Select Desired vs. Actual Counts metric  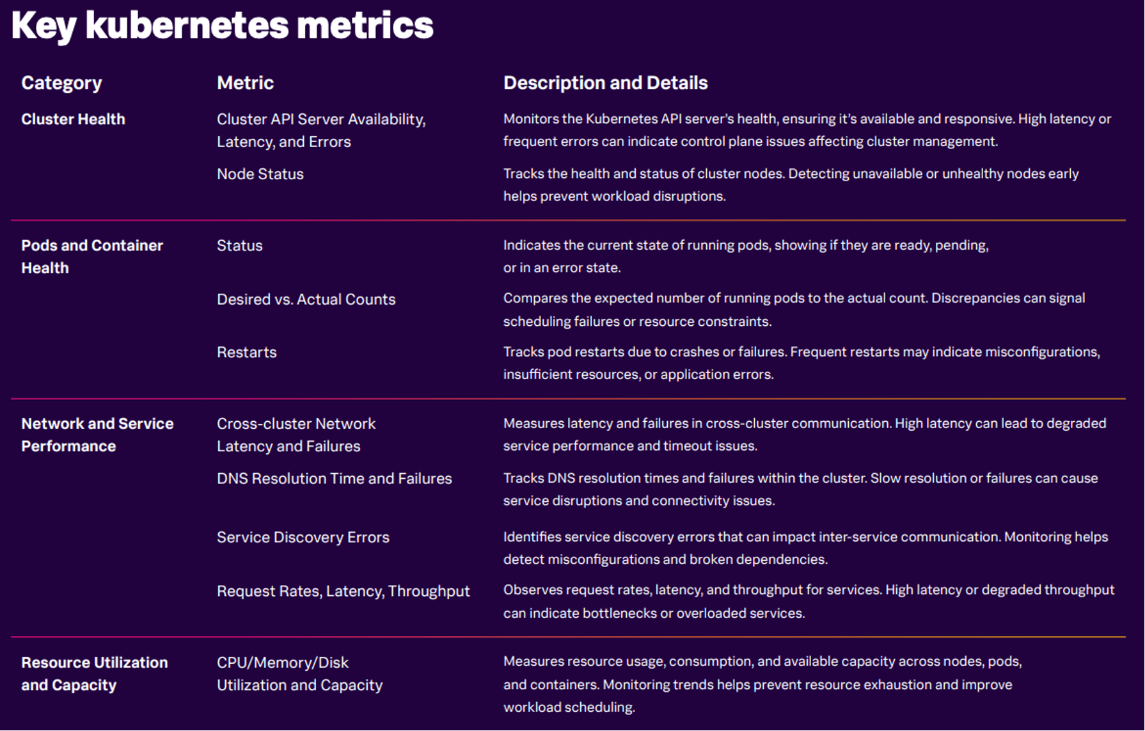click(306, 300)
